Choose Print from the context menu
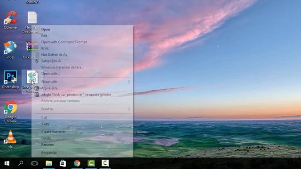 point(45,48)
